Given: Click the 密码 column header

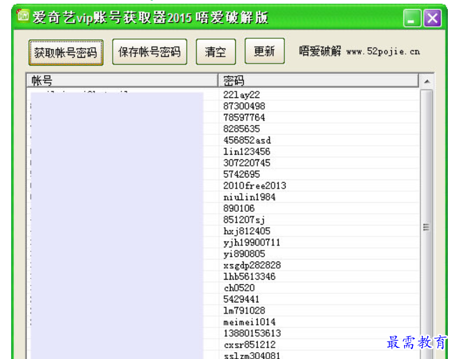Looking at the screenshot, I should (318, 80).
